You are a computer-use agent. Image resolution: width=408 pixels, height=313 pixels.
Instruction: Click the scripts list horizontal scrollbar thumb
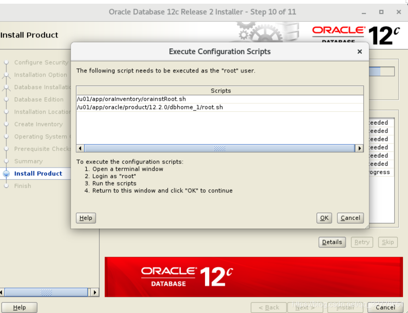coord(219,148)
